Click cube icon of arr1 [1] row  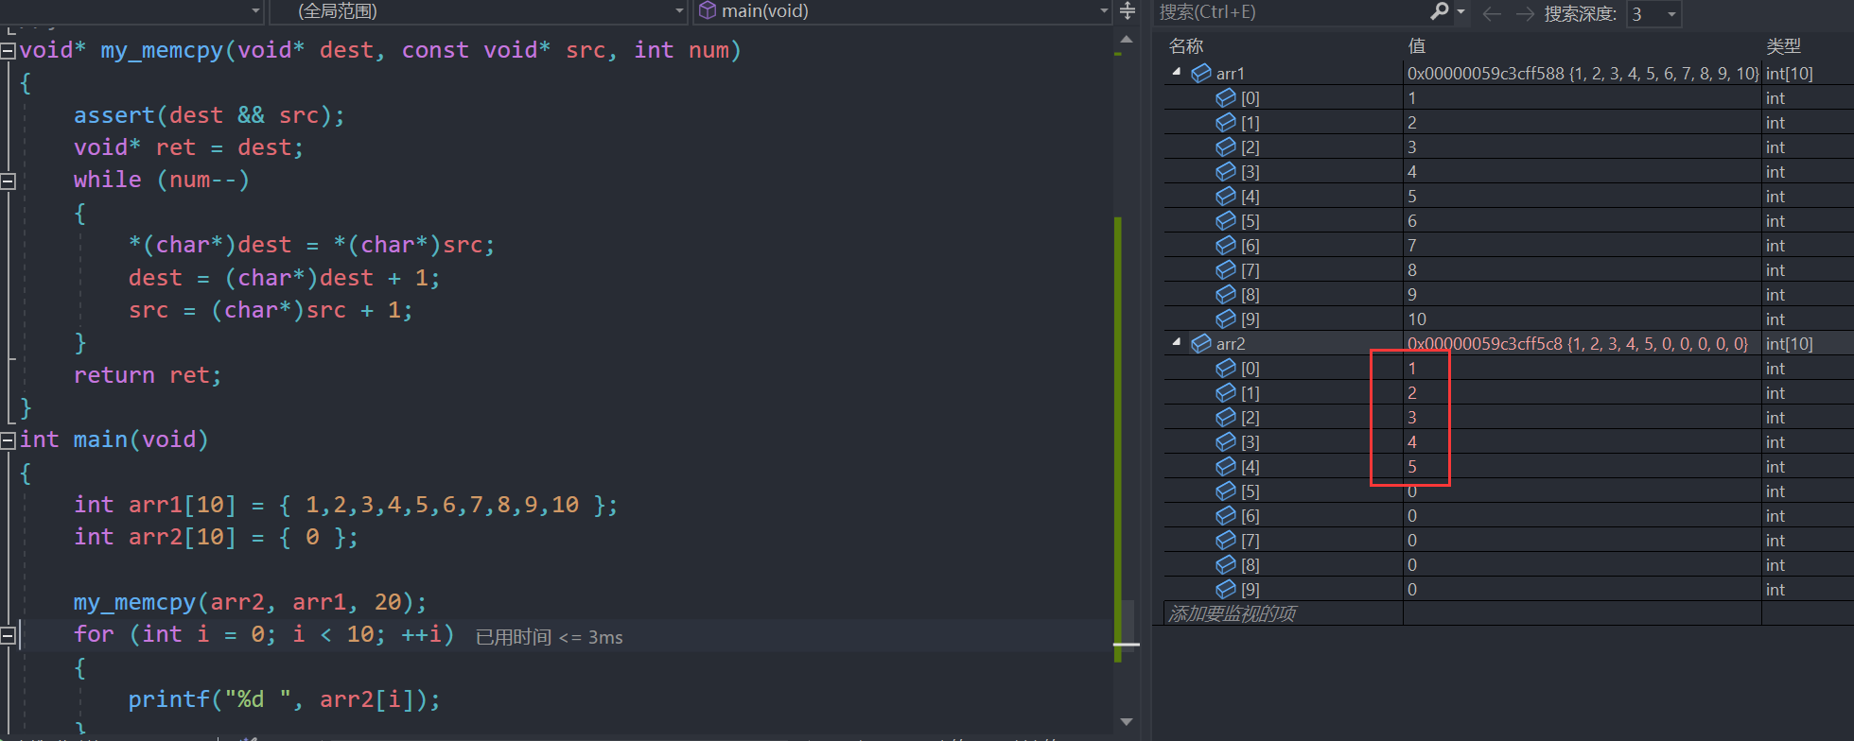click(x=1226, y=122)
